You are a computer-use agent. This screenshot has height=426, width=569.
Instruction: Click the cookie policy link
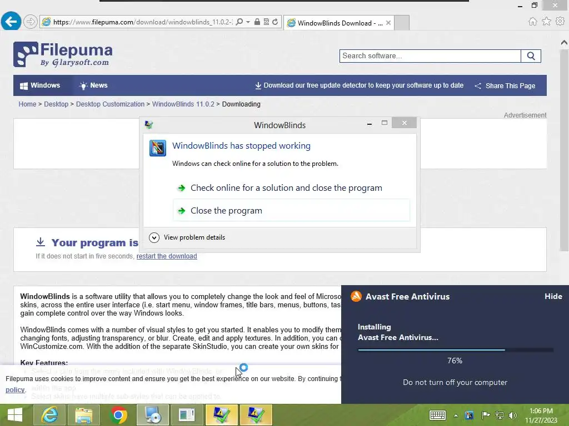[x=15, y=390]
